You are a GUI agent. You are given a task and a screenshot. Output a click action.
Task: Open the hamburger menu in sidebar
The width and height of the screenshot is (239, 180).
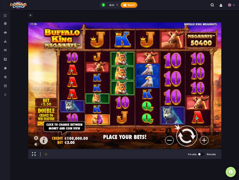(x=5, y=15)
